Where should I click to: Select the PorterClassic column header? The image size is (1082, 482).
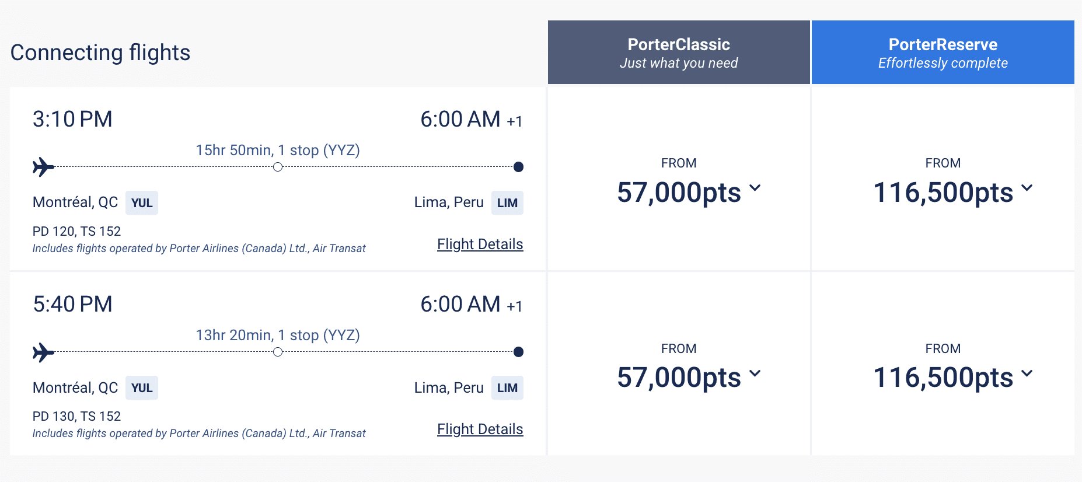[x=679, y=53]
